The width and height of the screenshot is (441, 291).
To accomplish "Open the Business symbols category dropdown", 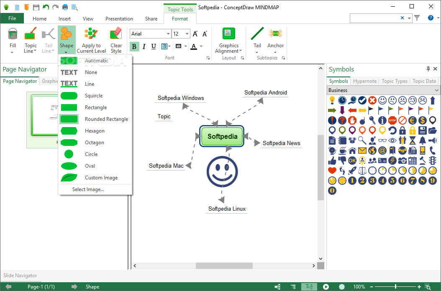I will [x=383, y=90].
